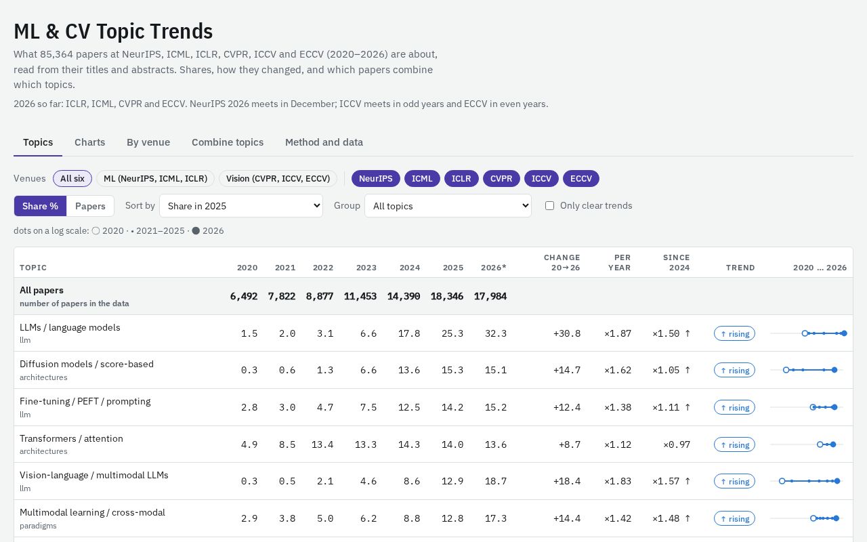The image size is (867, 542).
Task: Click the 18,346 All papers count
Action: [x=447, y=296]
